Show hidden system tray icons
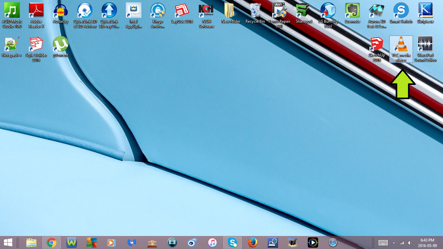Screen dimensions: 443x249 click(x=394, y=243)
